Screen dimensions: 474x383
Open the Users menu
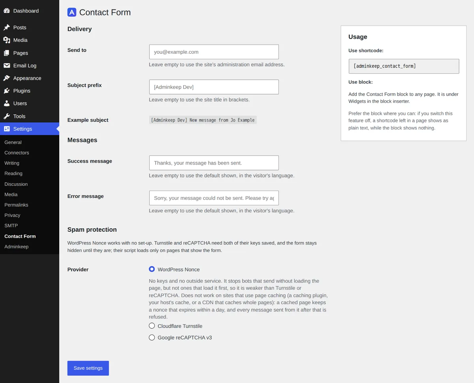pyautogui.click(x=30, y=103)
